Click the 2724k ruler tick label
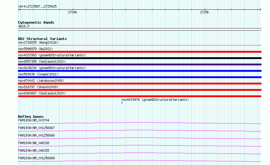This screenshot has height=165, width=270. (x=73, y=12)
